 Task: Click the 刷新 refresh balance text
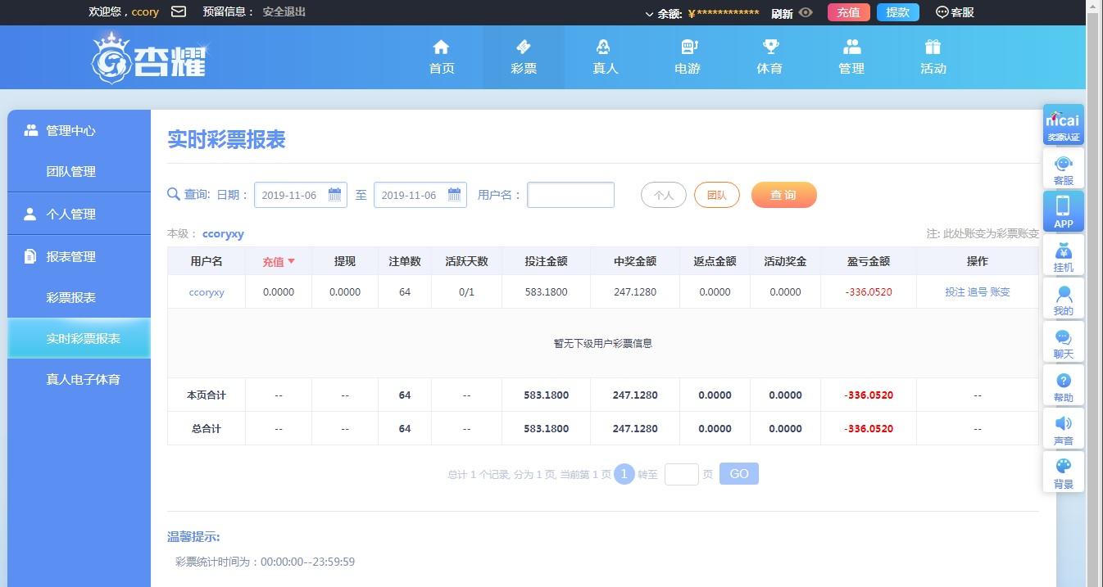[782, 13]
